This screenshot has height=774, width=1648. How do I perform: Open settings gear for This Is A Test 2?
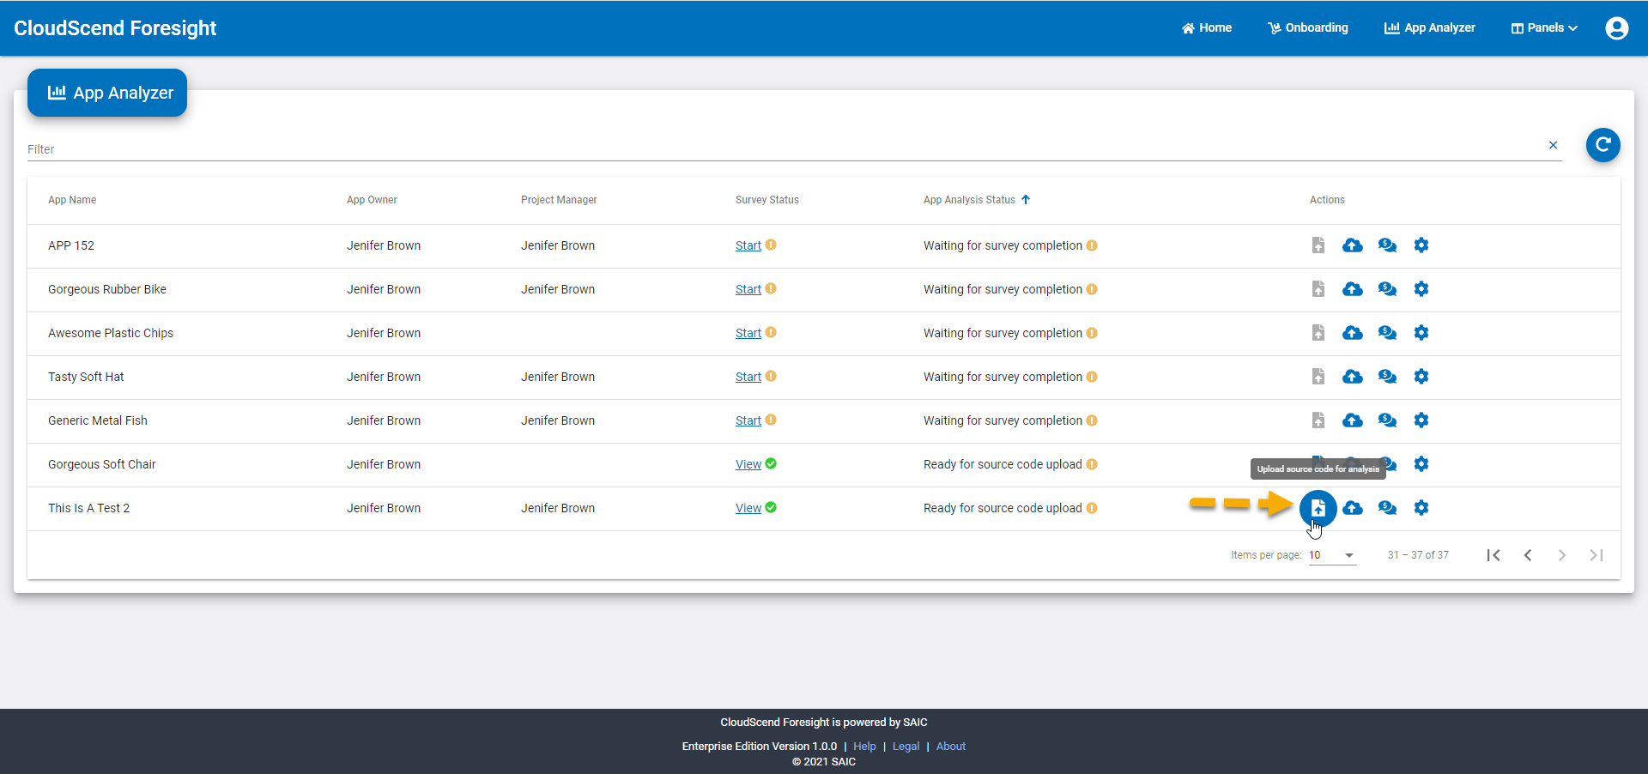(1421, 508)
